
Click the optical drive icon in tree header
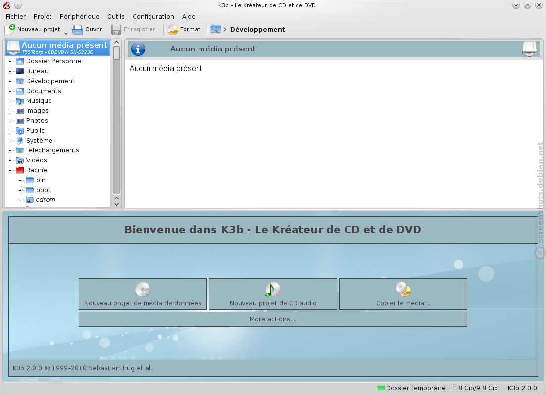[13, 48]
